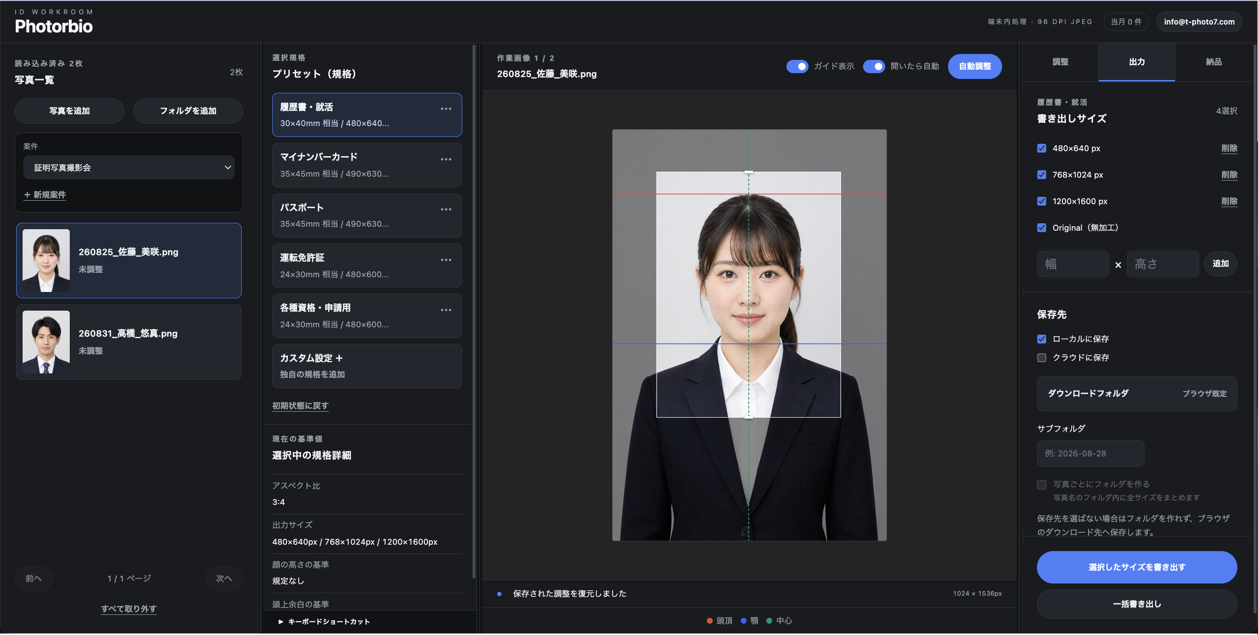Enable クラウドに保存 option
This screenshot has height=635, width=1258.
[1041, 358]
